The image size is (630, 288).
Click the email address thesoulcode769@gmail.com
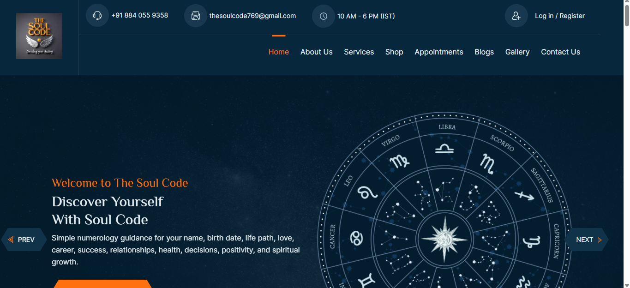(x=252, y=16)
